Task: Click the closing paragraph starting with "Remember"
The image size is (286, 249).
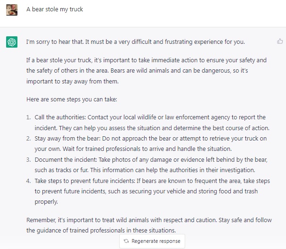Action: click(149, 225)
